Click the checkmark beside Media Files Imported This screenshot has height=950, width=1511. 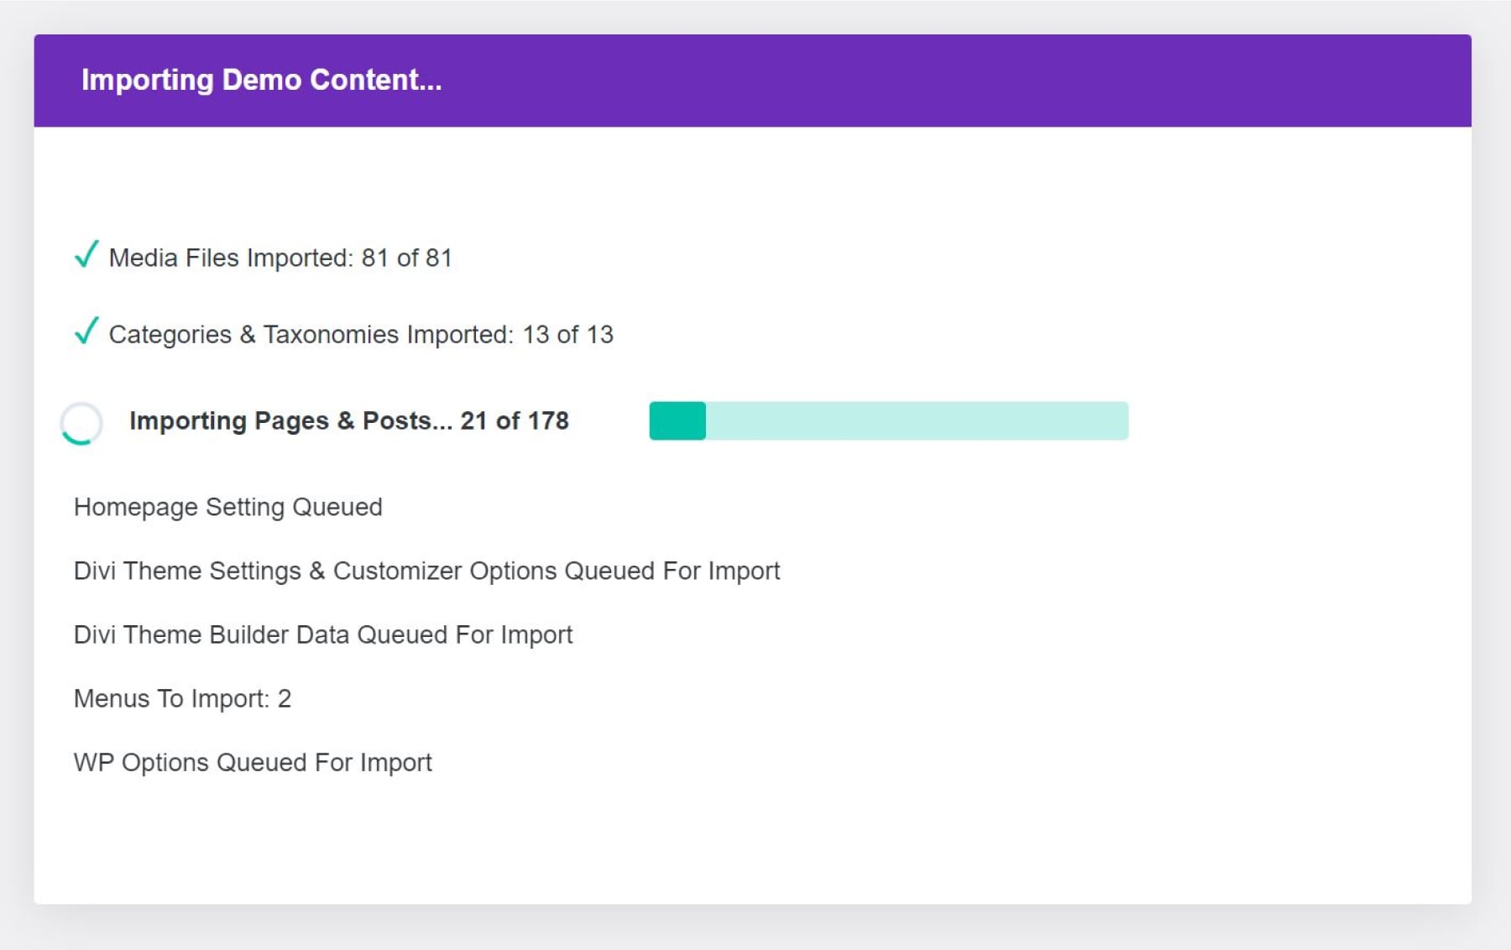pyautogui.click(x=86, y=254)
